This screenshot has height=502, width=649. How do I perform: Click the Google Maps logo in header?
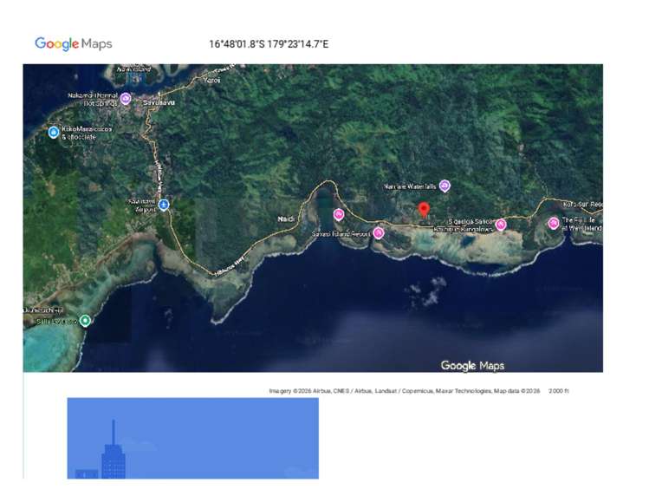tap(74, 43)
